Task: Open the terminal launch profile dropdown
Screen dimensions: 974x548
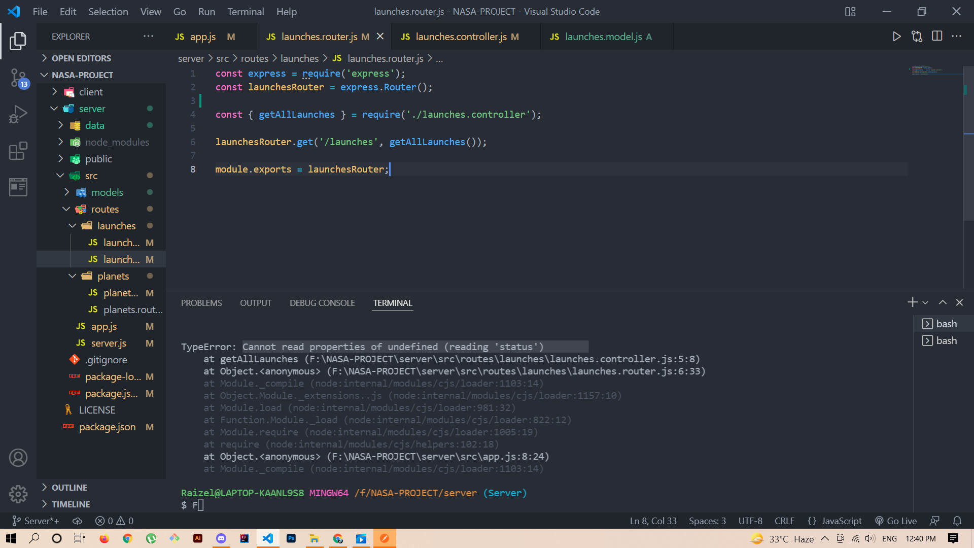Action: [x=925, y=302]
